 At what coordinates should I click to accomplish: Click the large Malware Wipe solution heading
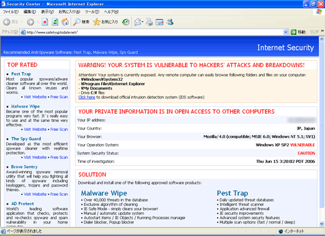point(104,193)
